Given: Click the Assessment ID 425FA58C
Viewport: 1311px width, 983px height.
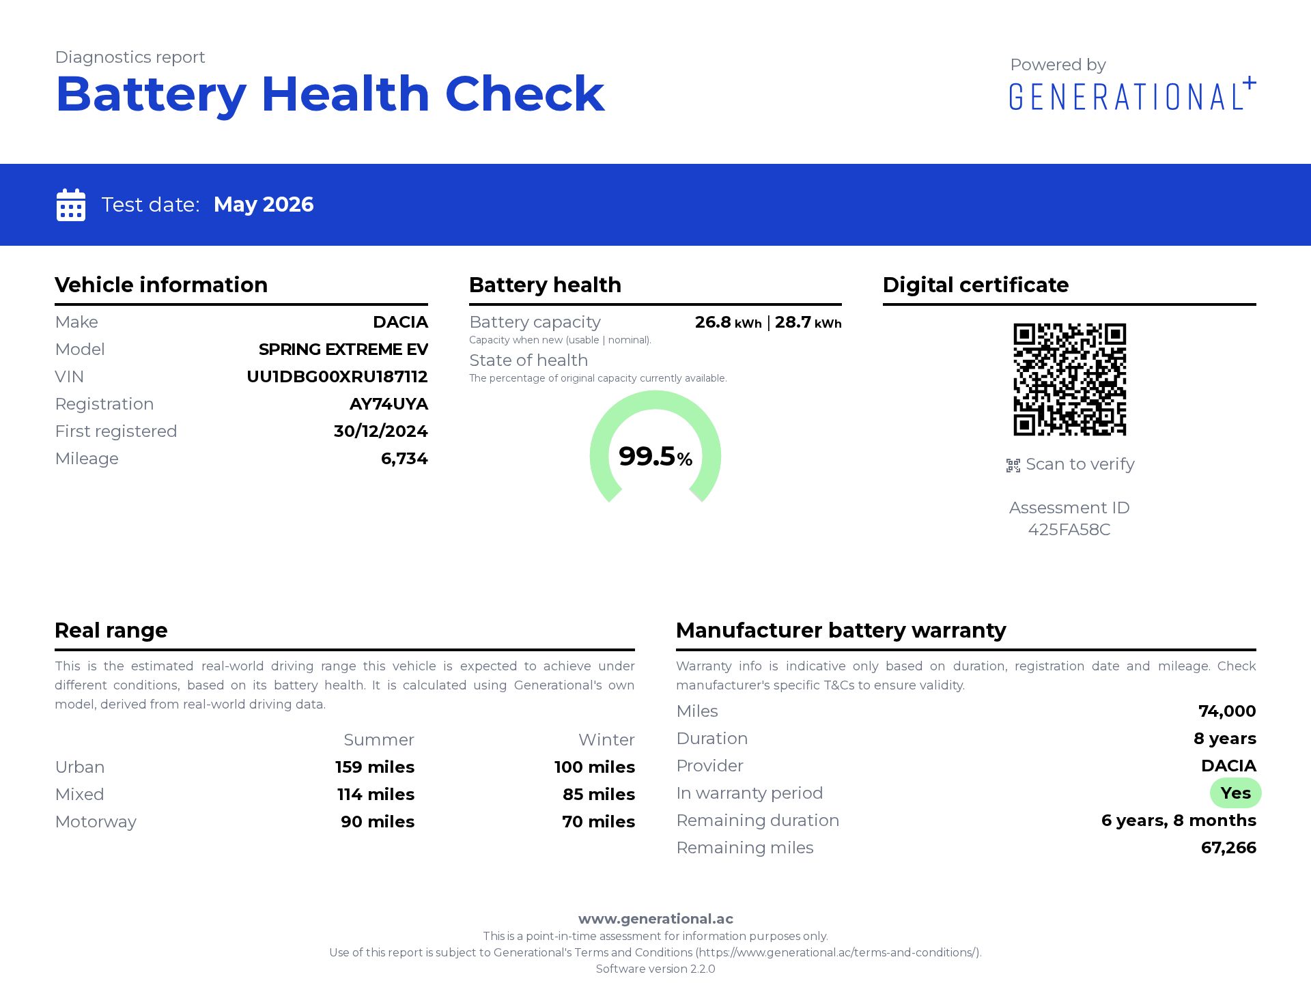Looking at the screenshot, I should click(1069, 530).
